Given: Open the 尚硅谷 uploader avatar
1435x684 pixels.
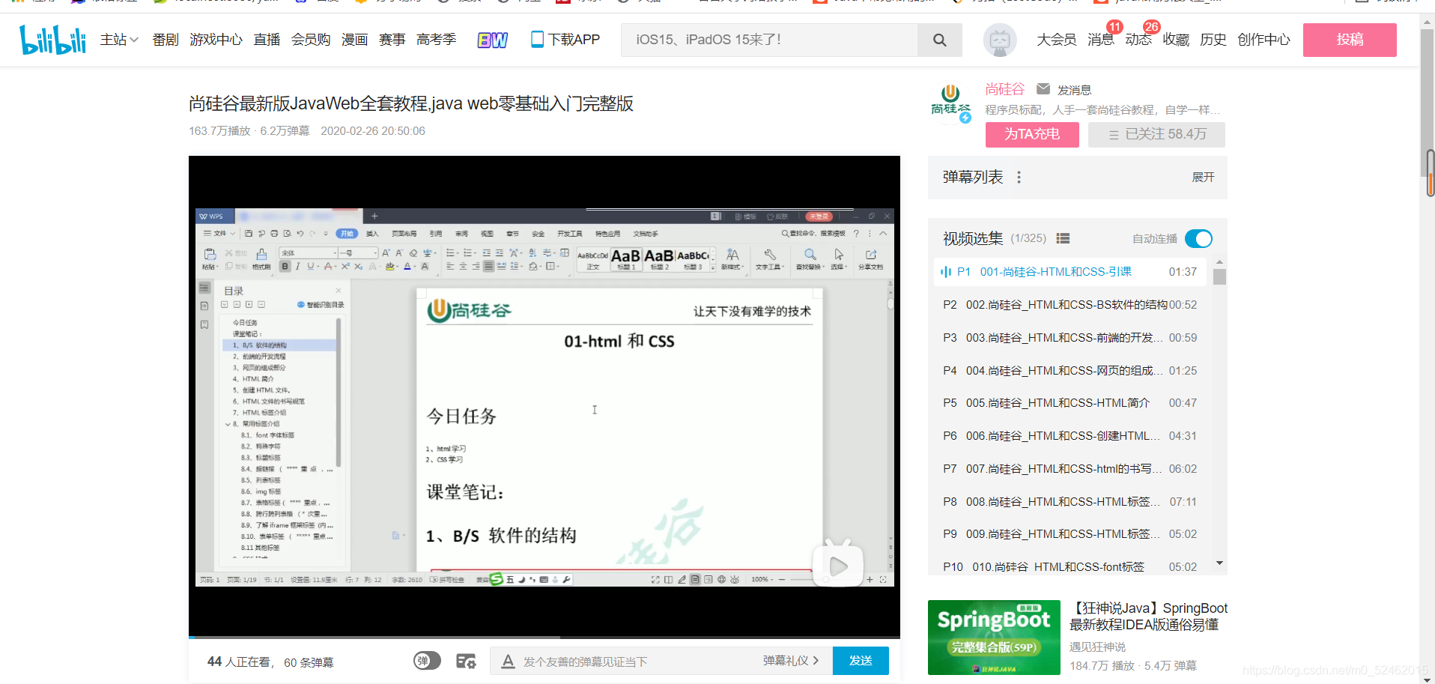Looking at the screenshot, I should coord(950,103).
